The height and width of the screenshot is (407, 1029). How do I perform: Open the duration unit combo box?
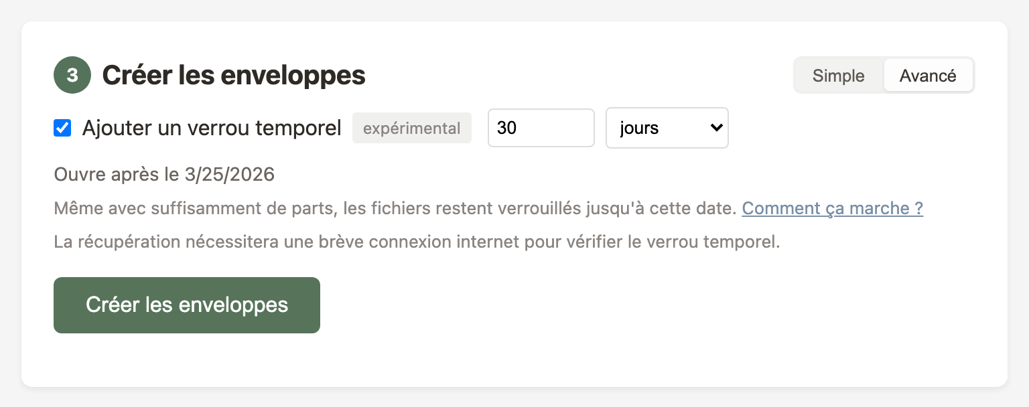pos(667,128)
